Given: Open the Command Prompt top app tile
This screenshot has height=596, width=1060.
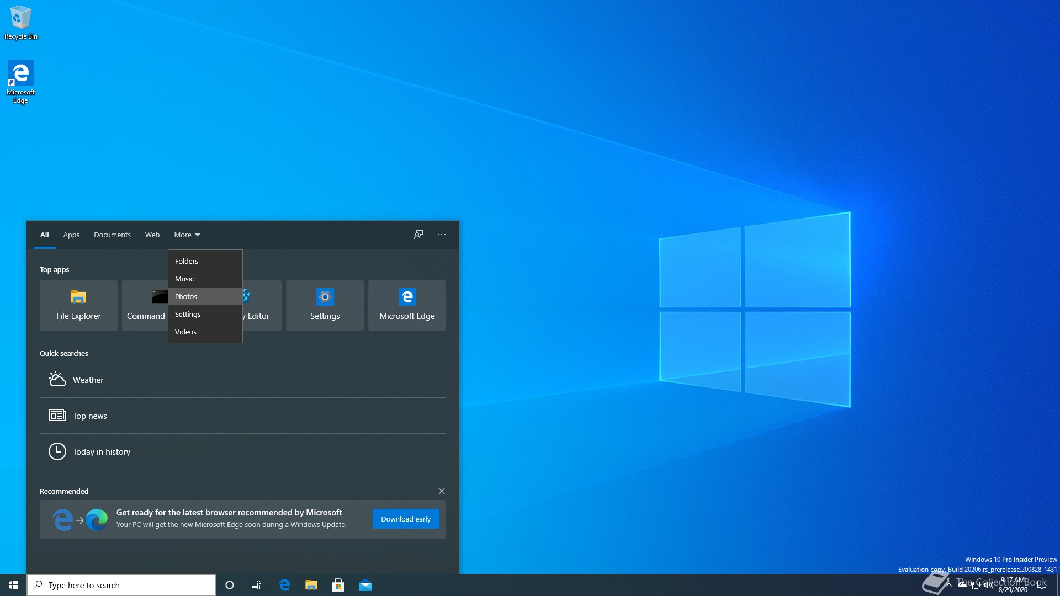Looking at the screenshot, I should click(x=145, y=306).
